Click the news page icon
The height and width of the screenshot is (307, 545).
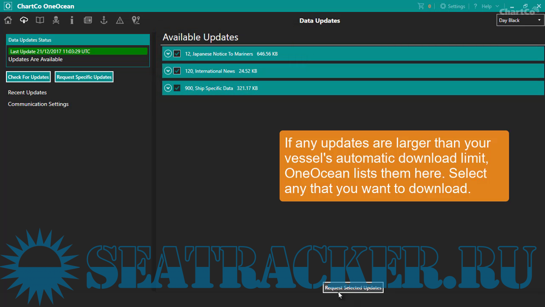coord(88,20)
